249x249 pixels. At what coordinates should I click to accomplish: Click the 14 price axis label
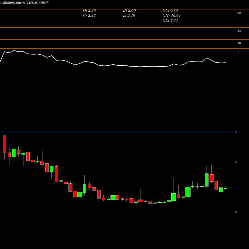tap(239, 31)
